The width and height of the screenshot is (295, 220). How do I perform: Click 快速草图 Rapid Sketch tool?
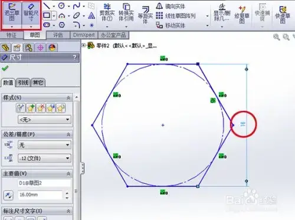tap(283, 15)
